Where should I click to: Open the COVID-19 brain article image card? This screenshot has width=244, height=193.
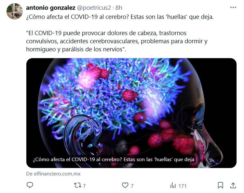click(x=131, y=113)
